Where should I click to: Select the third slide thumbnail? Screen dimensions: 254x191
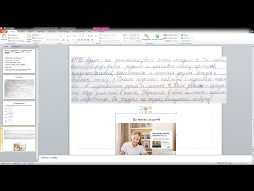click(x=19, y=114)
